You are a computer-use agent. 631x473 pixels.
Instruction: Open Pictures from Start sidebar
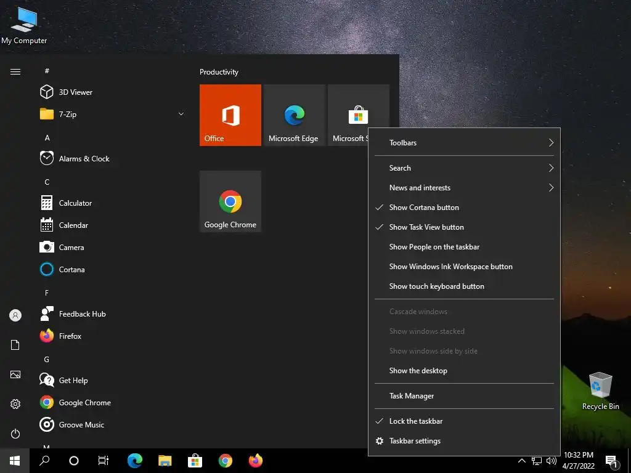coord(15,374)
